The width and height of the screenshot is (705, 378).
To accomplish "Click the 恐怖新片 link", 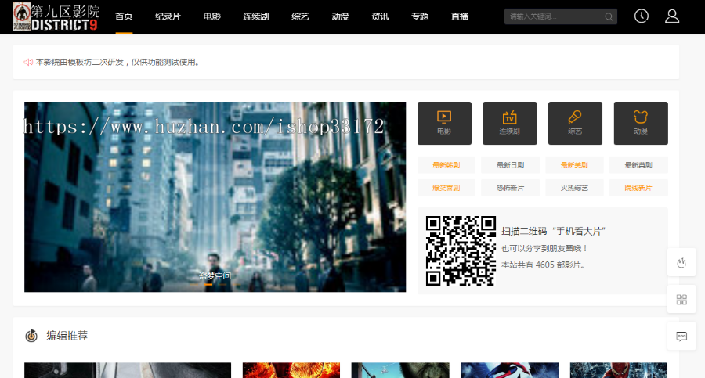I will (510, 187).
